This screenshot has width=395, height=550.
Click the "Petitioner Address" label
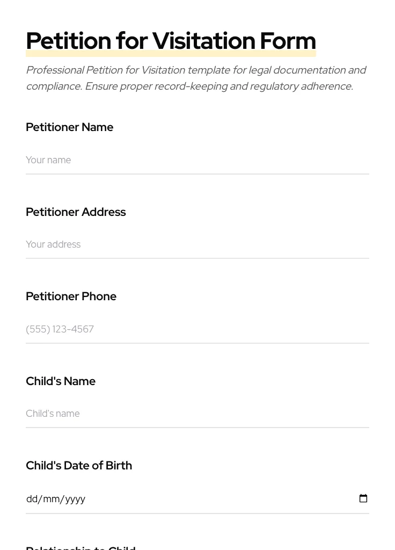(x=76, y=212)
